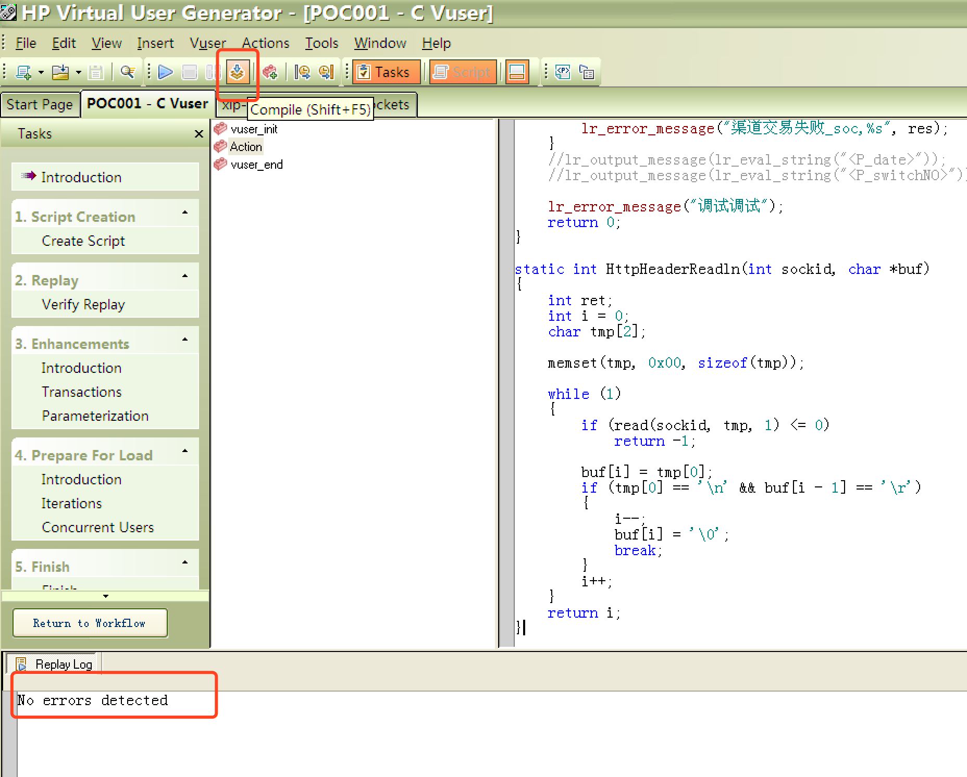Click the New Script toolbar icon
This screenshot has width=967, height=777.
pos(23,72)
